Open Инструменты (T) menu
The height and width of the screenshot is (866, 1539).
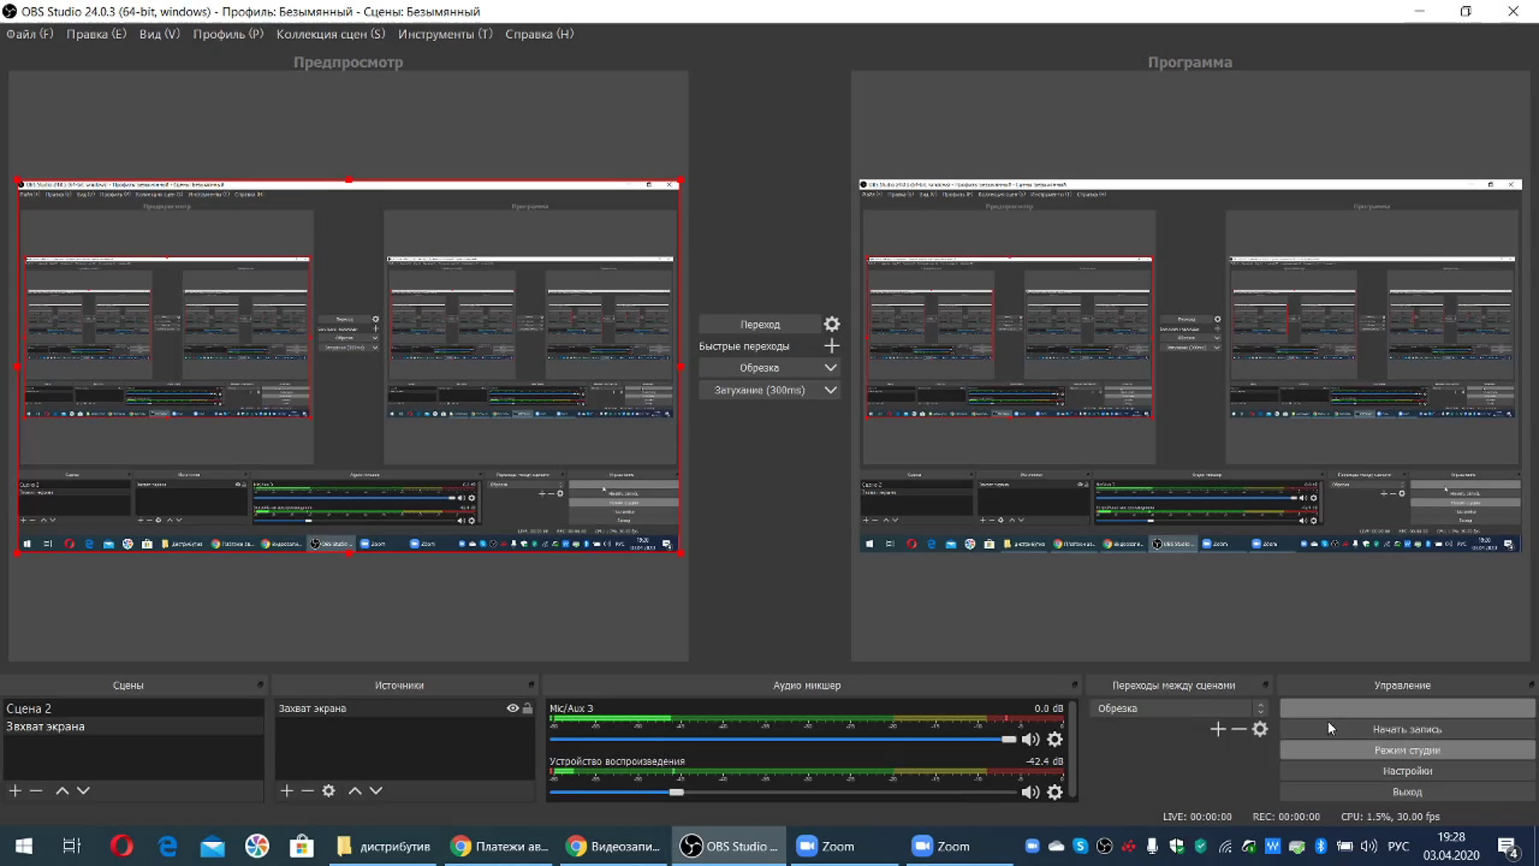coord(445,34)
